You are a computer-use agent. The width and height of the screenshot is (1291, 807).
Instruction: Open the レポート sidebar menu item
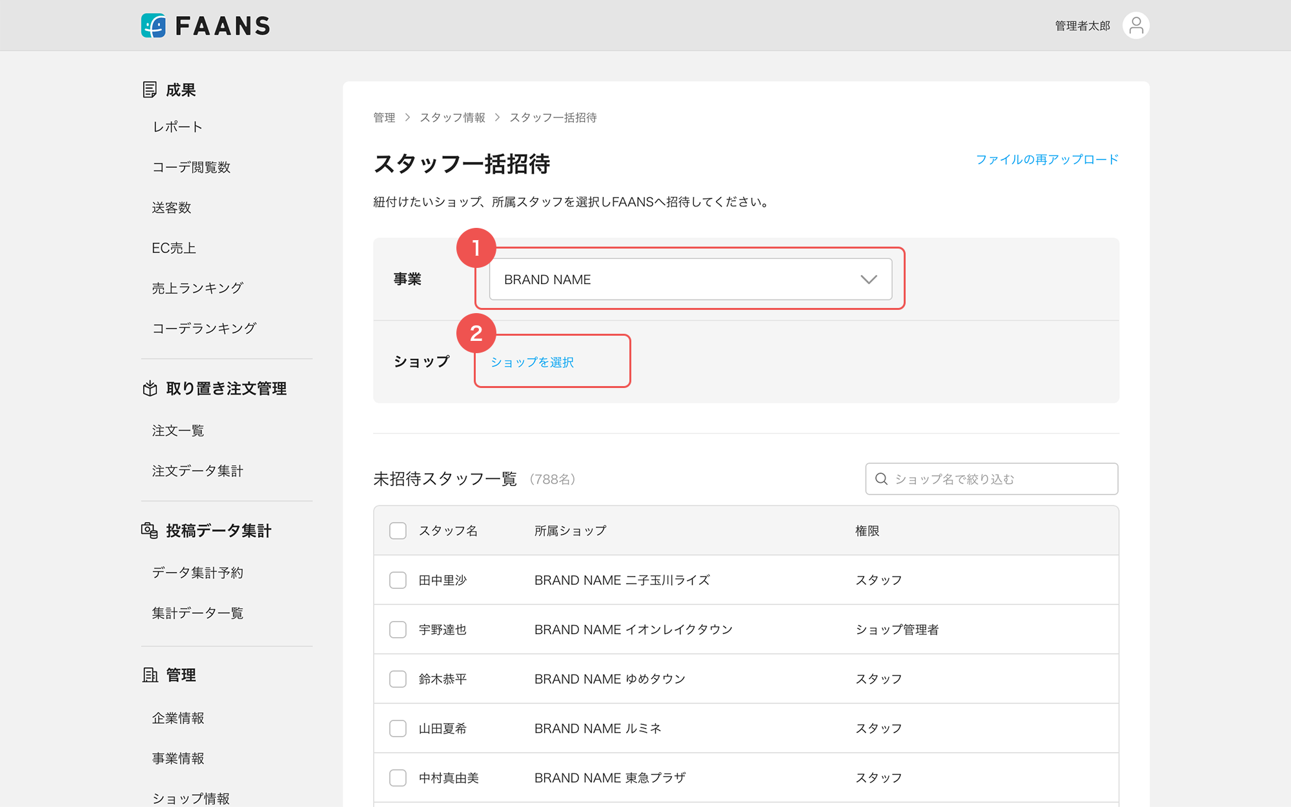tap(178, 127)
